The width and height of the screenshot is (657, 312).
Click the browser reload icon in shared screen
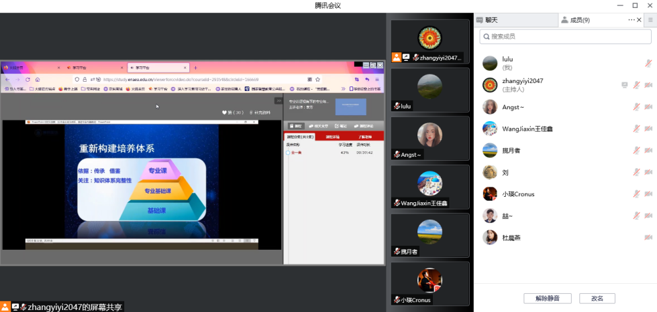tap(28, 80)
